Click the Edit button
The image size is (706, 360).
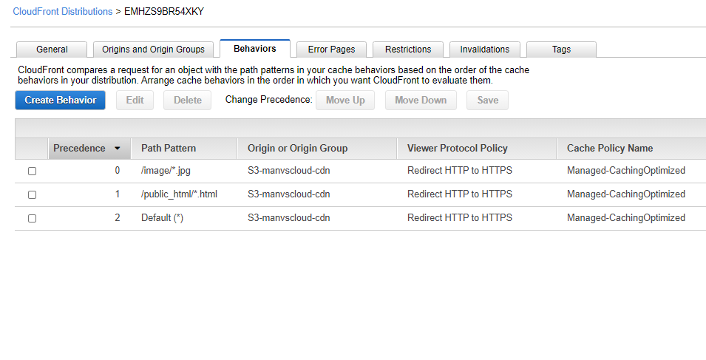(135, 101)
